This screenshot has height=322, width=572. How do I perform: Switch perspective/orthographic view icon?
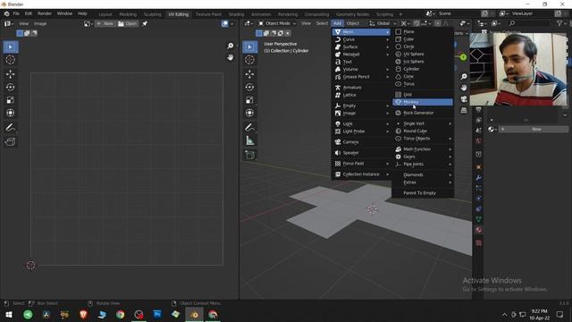coord(464,110)
